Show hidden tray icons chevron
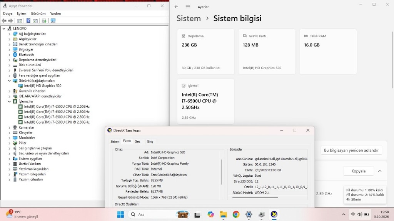 (x=344, y=214)
